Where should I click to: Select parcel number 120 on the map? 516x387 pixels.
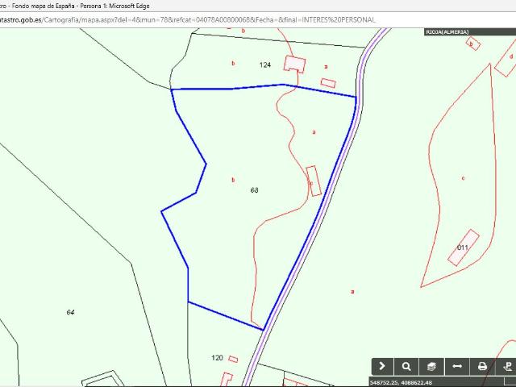[217, 358]
